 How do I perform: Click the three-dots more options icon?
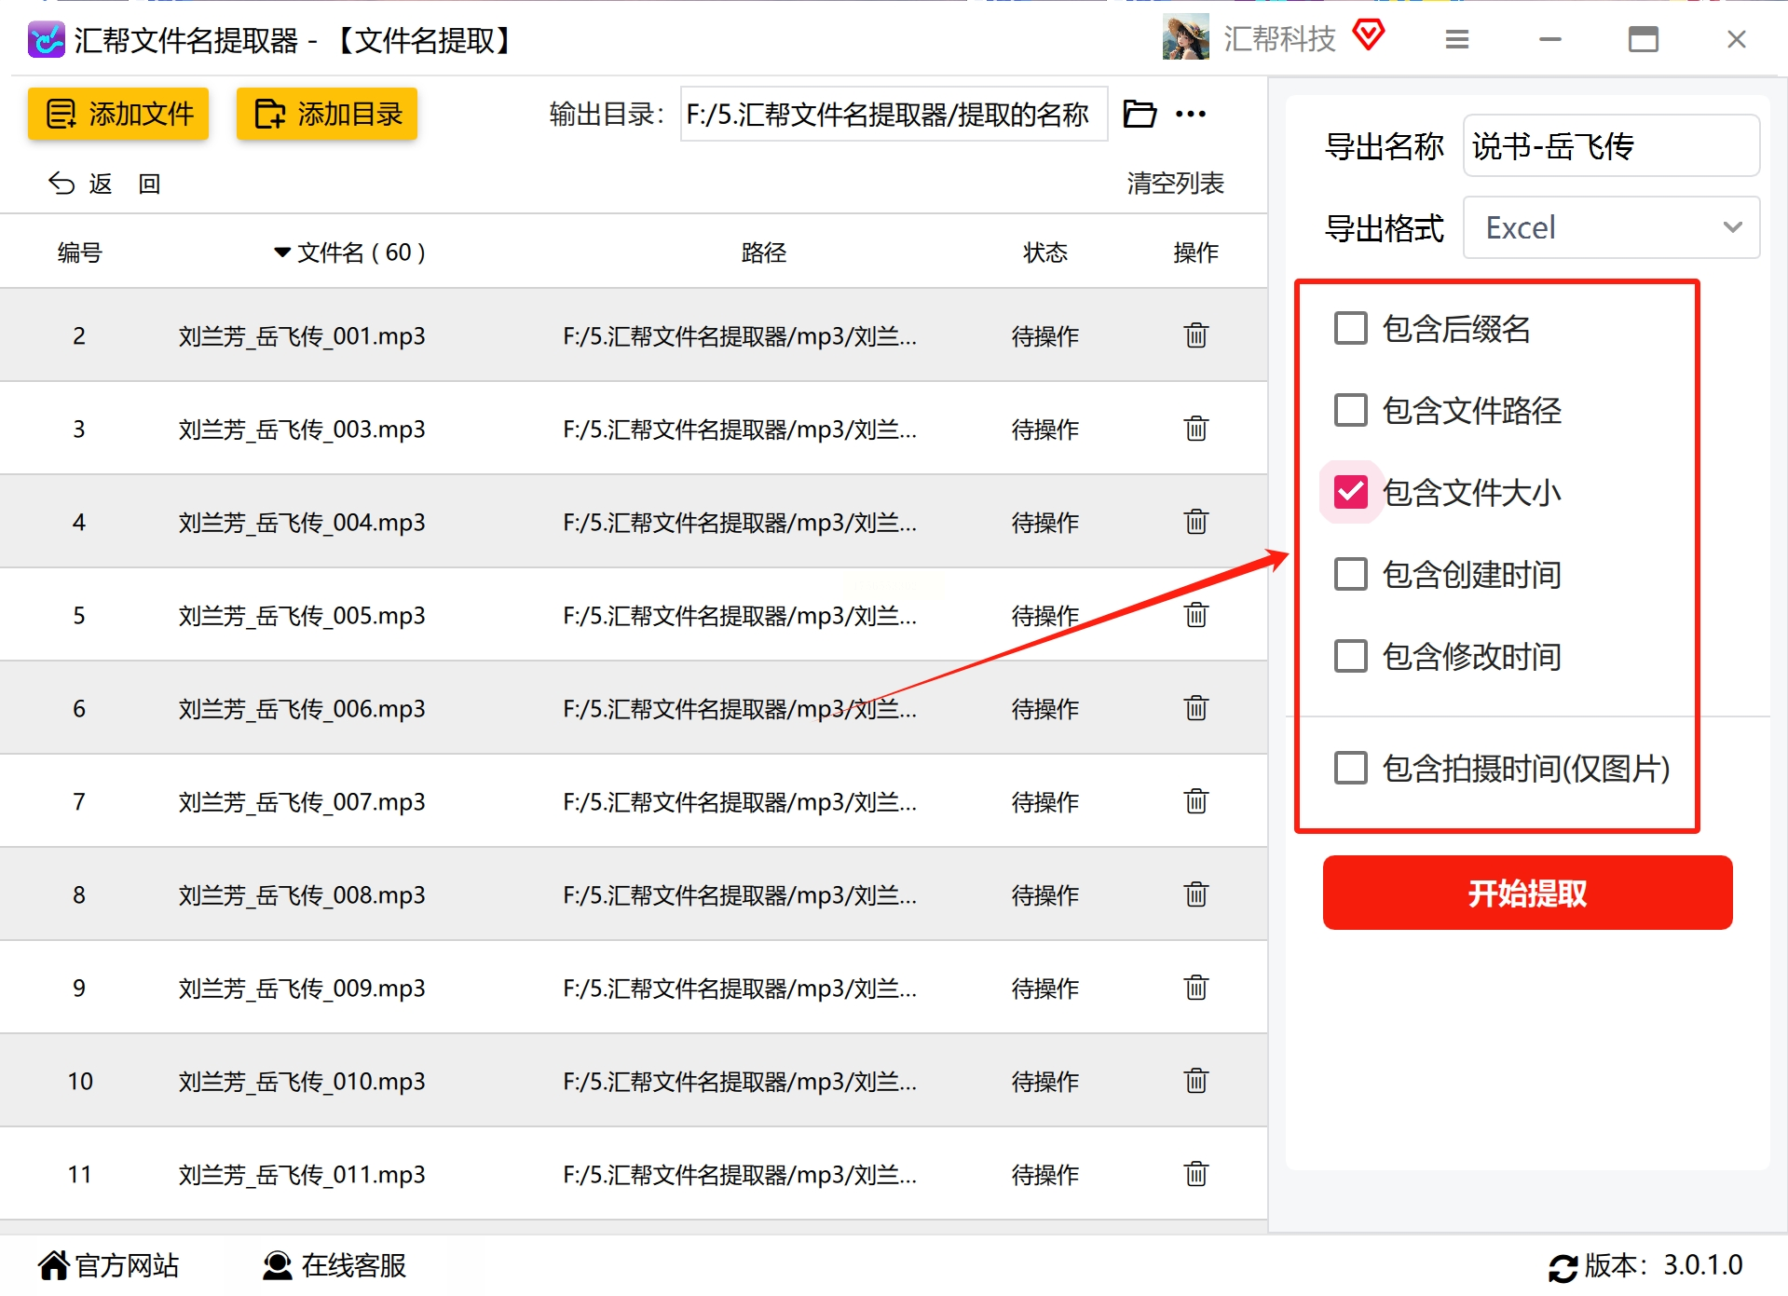point(1191,114)
